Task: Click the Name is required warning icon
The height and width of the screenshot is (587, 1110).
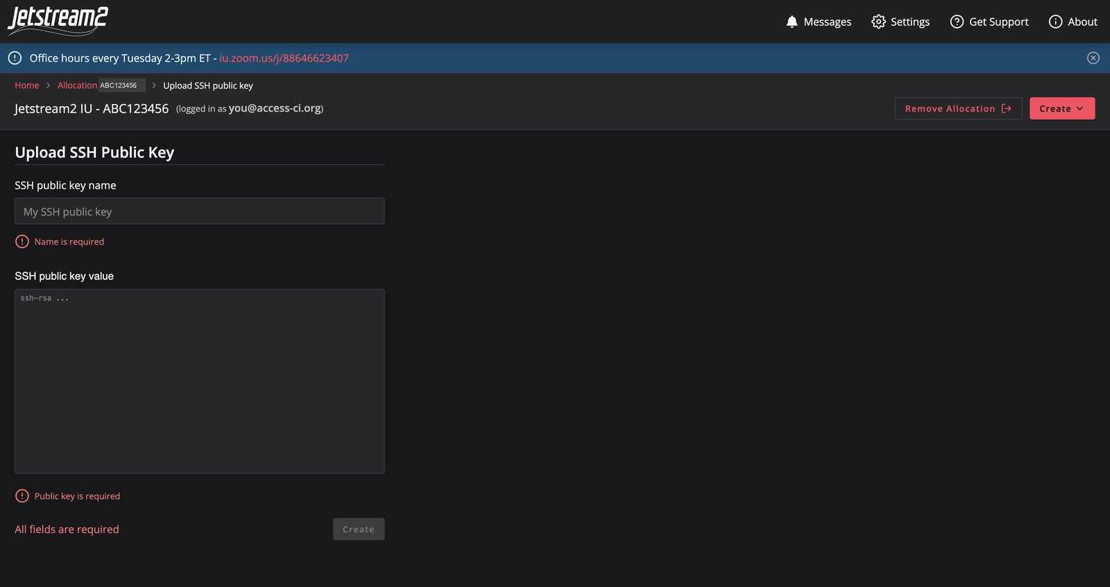Action: tap(22, 241)
